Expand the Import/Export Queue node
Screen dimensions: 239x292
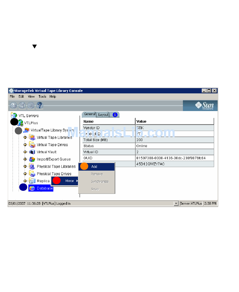click(x=25, y=159)
